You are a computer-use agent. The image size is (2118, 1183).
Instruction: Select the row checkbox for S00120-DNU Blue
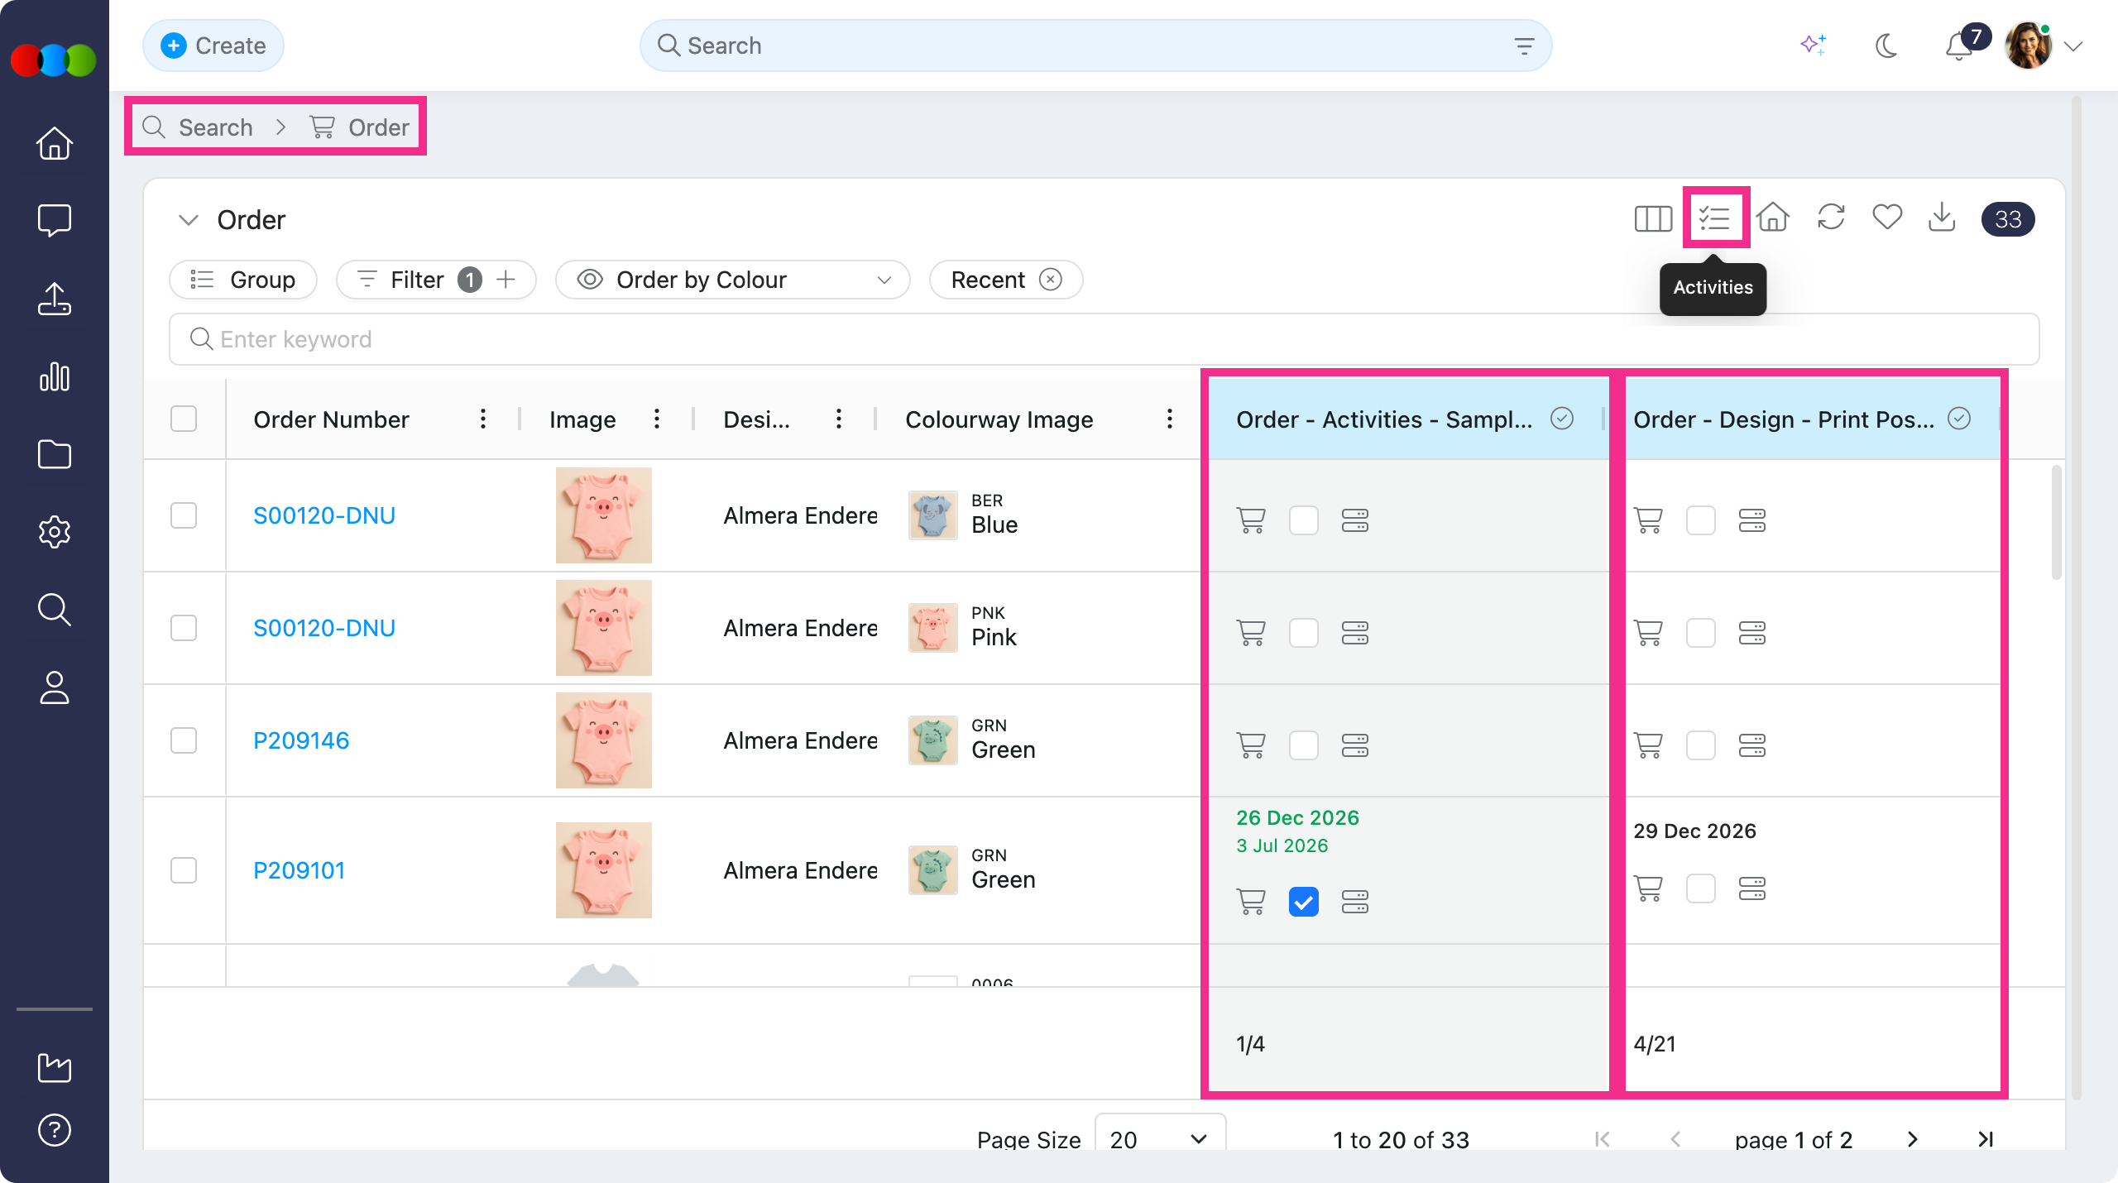coord(184,515)
